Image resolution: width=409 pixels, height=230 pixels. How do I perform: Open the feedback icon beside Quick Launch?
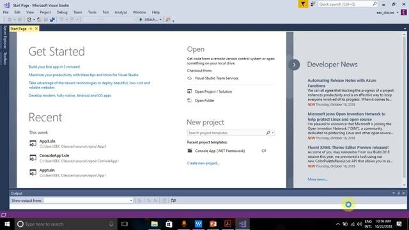pos(313,4)
